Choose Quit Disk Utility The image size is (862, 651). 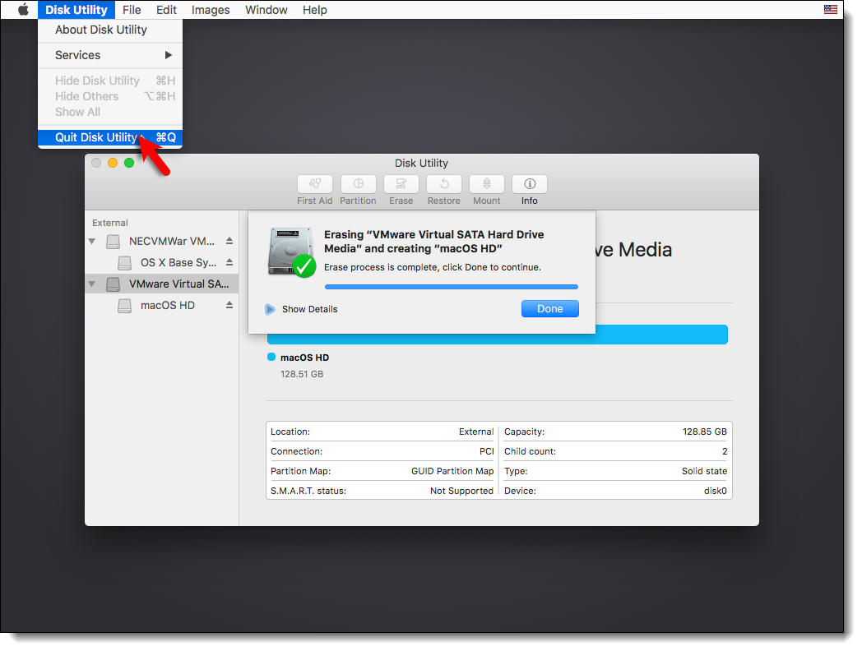coord(110,137)
